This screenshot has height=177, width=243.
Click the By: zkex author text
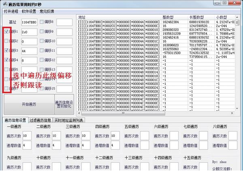click(219, 162)
